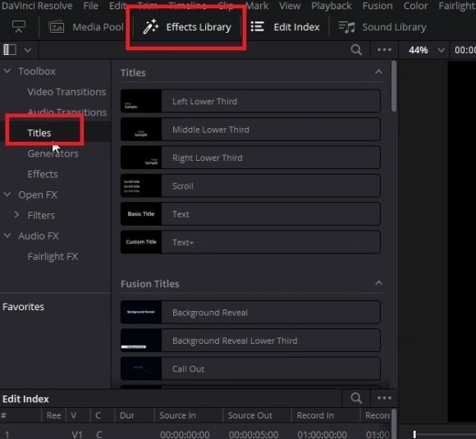The width and height of the screenshot is (476, 439).
Task: Open the View menu
Action: [290, 6]
